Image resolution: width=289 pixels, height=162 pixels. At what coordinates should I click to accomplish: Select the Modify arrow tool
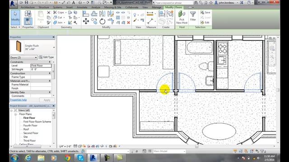[15, 18]
